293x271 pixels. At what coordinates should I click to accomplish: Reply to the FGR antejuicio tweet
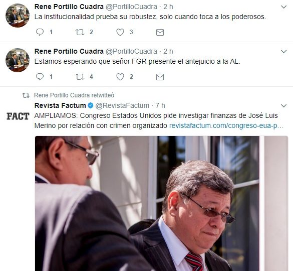pyautogui.click(x=40, y=77)
